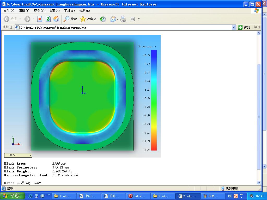Viewport: 267px width, 200px height.
Task: Click page scrollbar up arrow
Action: [259, 33]
